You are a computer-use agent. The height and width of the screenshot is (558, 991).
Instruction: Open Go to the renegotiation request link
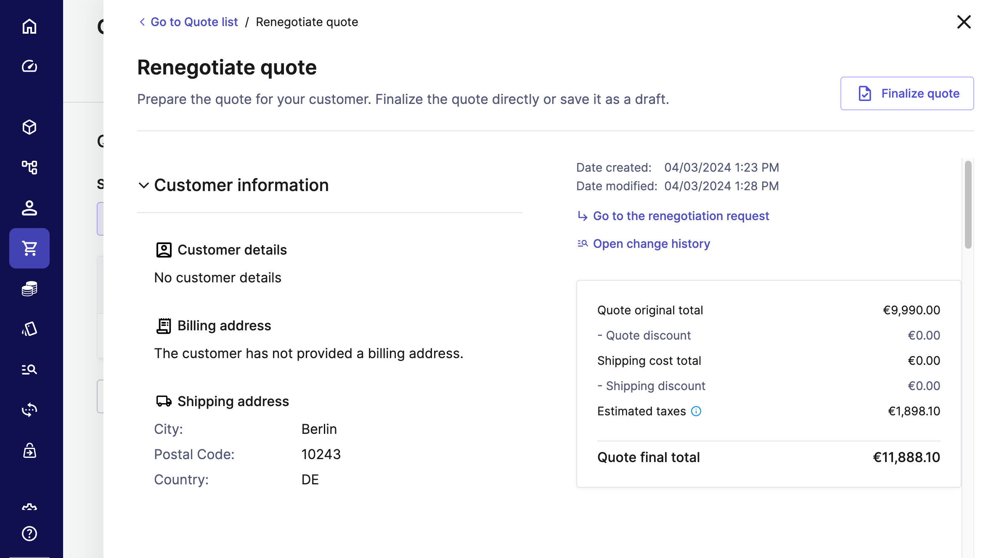[681, 216]
